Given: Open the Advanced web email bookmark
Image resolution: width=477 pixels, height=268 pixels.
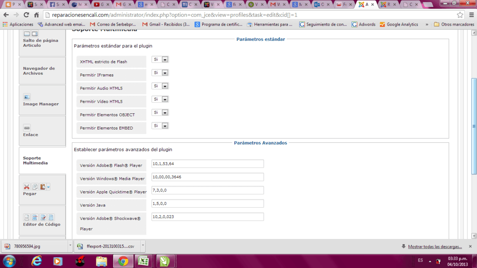Looking at the screenshot, I should (62, 24).
